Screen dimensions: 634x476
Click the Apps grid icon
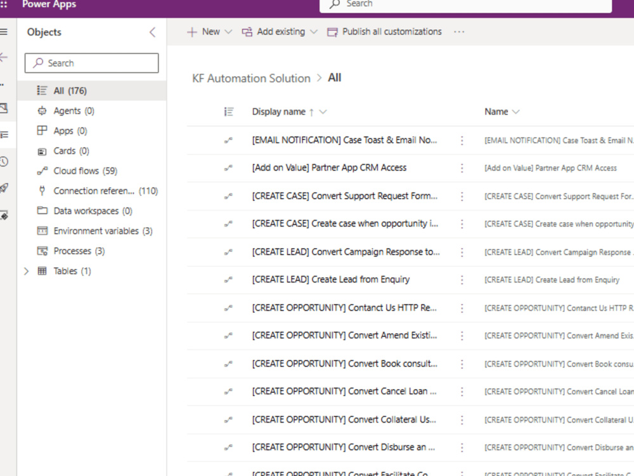[x=42, y=130]
